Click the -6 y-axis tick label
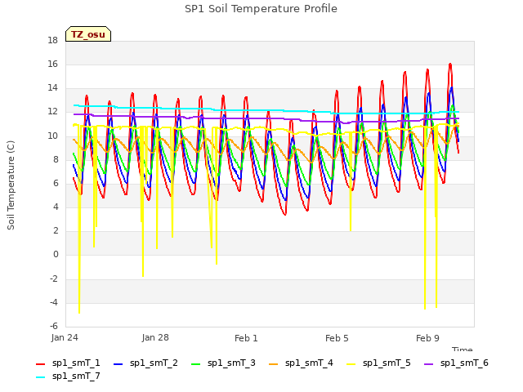The height and width of the screenshot is (392, 523). pyautogui.click(x=54, y=327)
